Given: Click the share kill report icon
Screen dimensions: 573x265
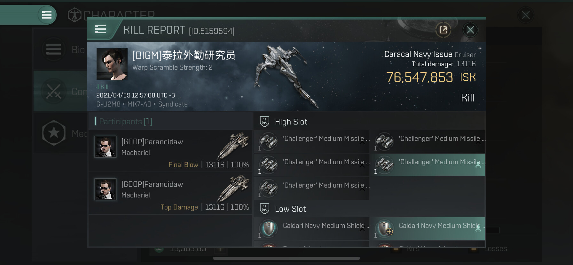Looking at the screenshot, I should click(x=443, y=30).
